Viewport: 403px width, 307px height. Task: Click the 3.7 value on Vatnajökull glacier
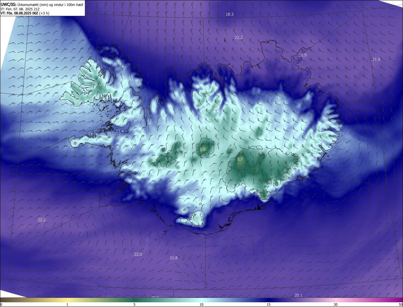240,159
